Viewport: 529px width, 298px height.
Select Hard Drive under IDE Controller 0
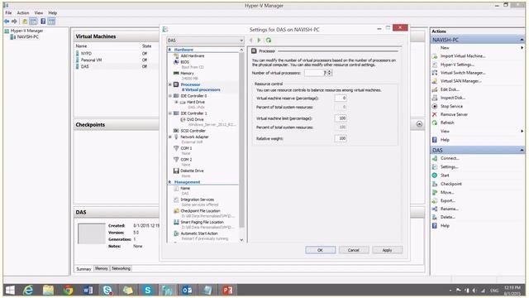pyautogui.click(x=196, y=102)
